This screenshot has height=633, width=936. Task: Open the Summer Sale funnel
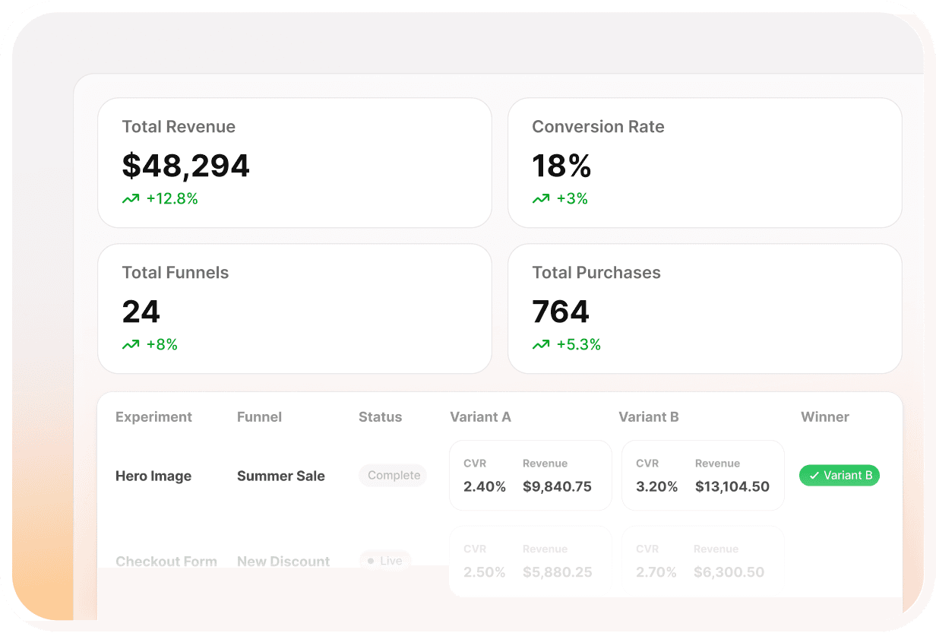point(281,475)
